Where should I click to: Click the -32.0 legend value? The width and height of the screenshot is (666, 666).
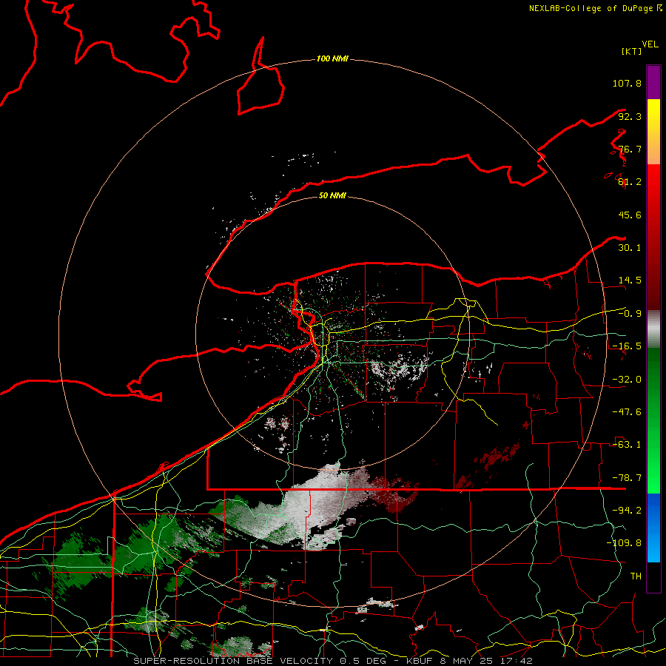click(x=627, y=380)
